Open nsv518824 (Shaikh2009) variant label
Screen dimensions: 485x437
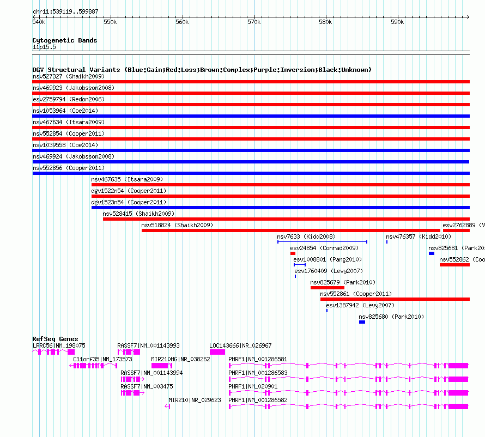coord(177,225)
